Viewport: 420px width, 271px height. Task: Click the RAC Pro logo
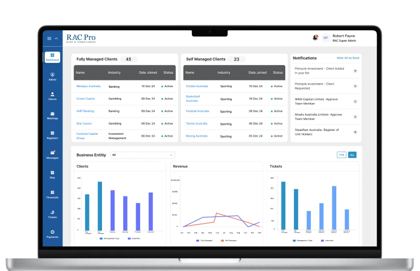tap(81, 39)
